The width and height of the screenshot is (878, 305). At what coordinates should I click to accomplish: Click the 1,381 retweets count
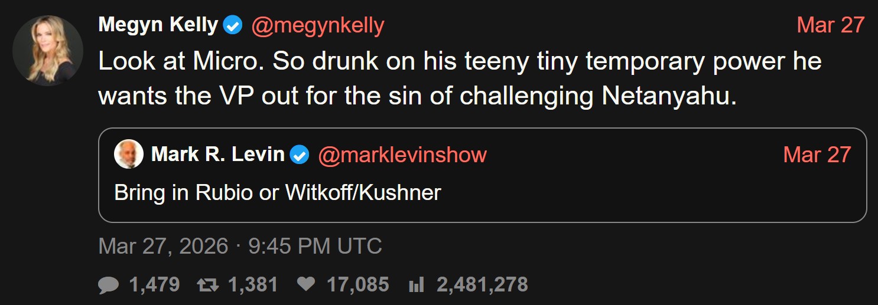click(x=252, y=285)
